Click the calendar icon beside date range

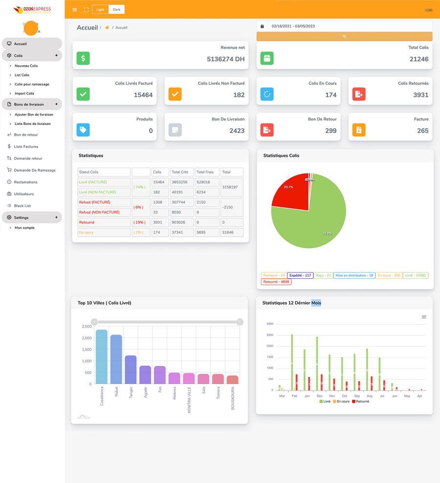(x=262, y=26)
